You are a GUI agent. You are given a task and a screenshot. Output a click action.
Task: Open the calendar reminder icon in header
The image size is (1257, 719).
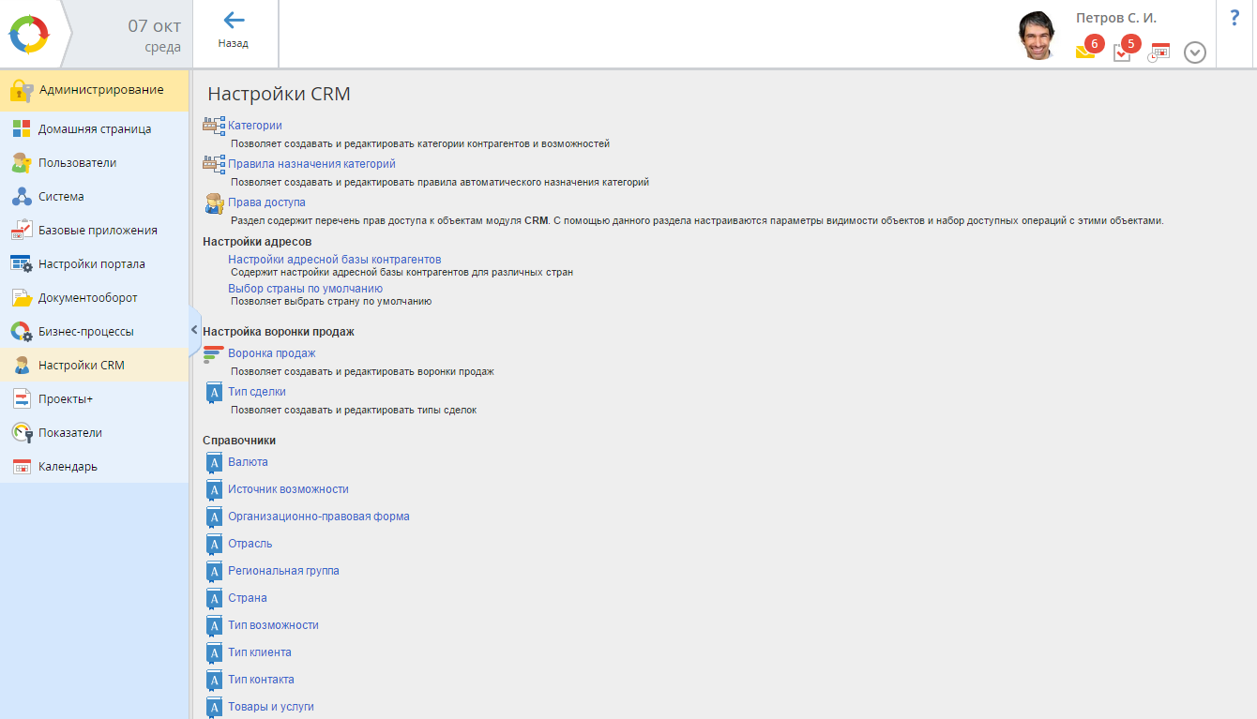1159,52
